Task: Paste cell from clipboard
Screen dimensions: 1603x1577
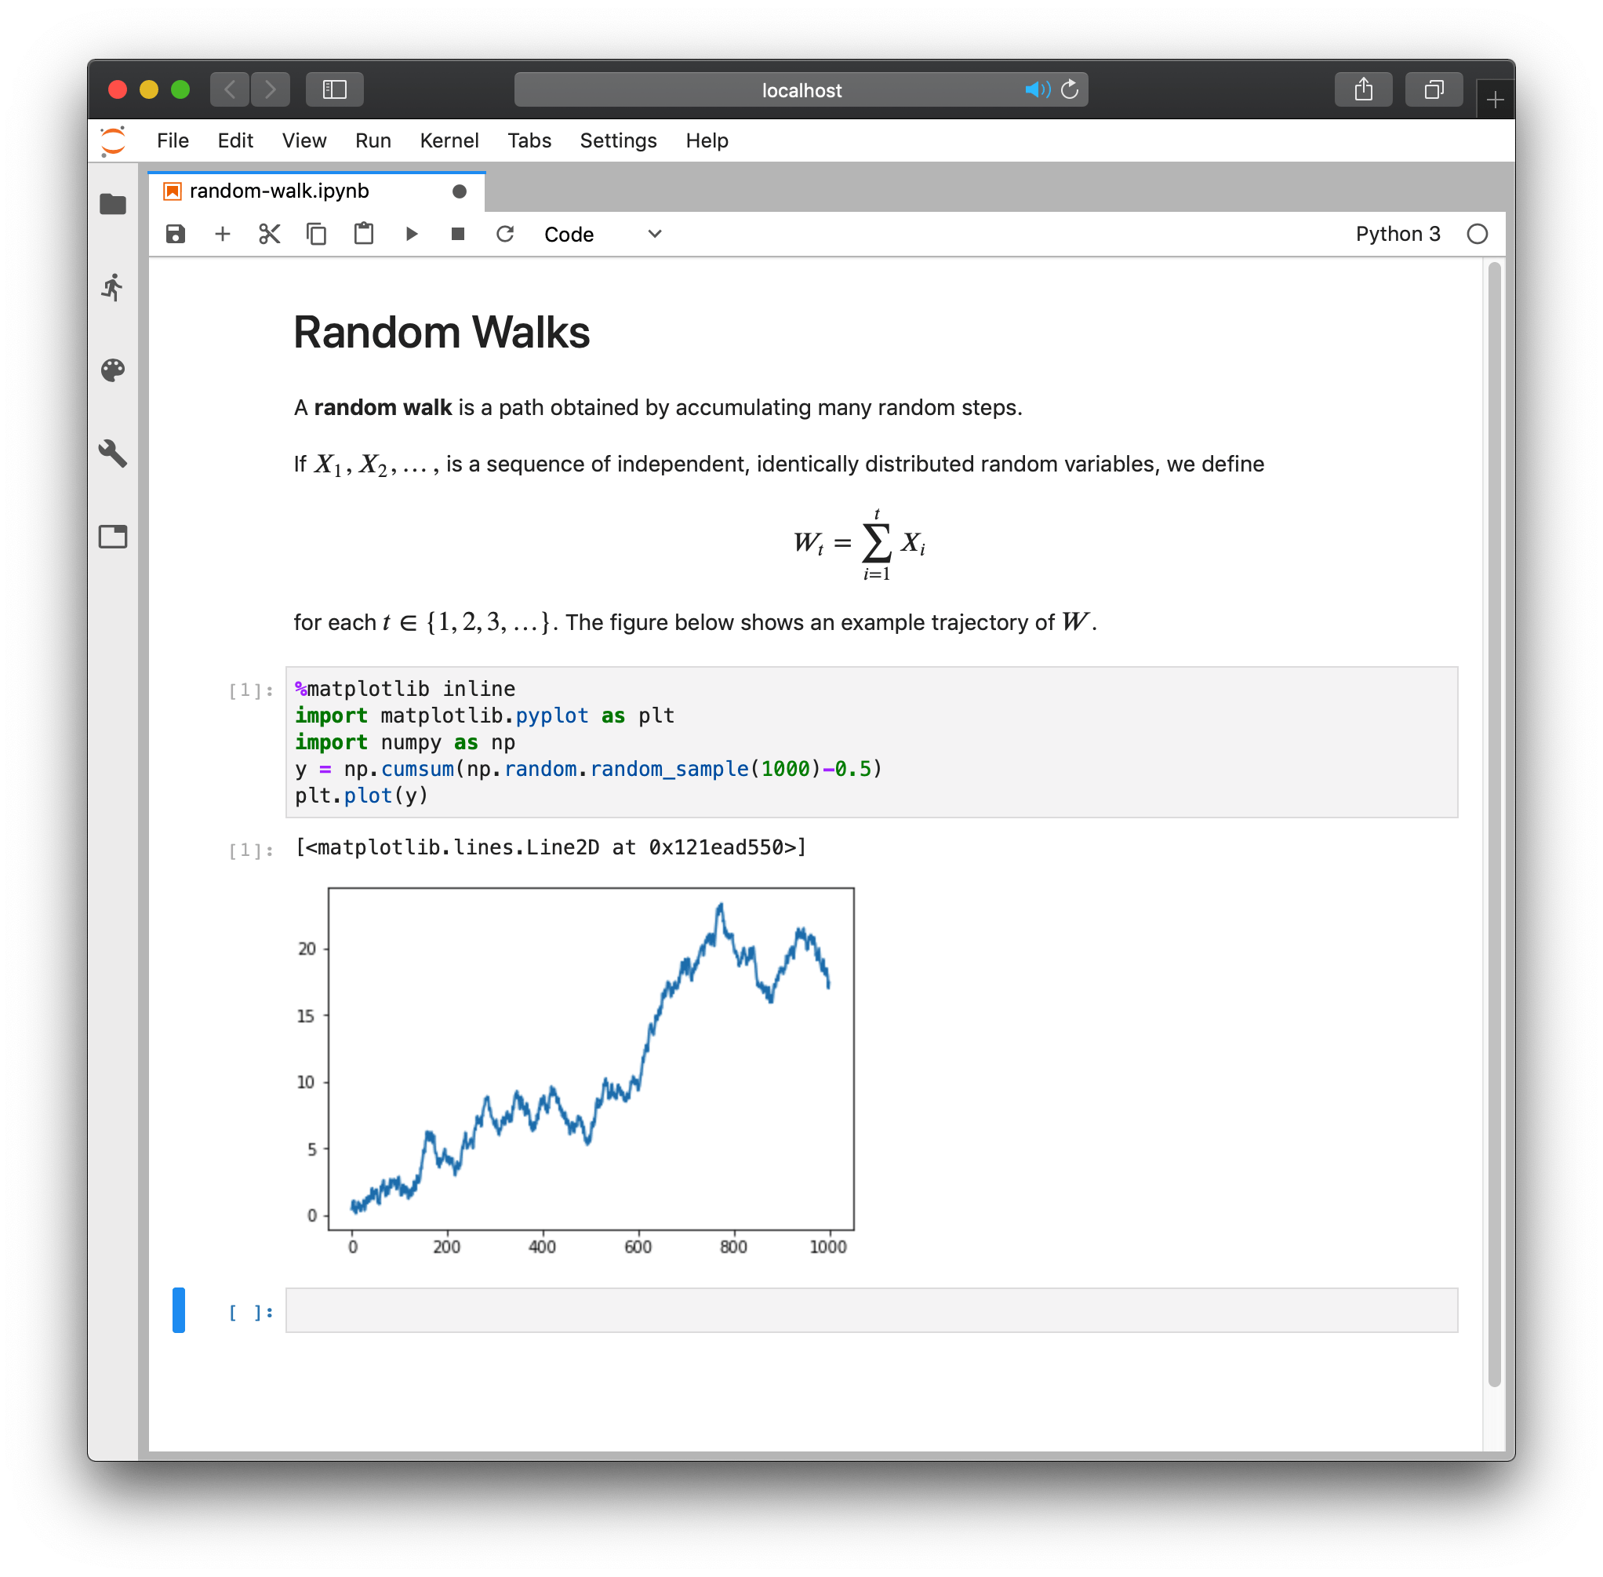Action: [363, 235]
